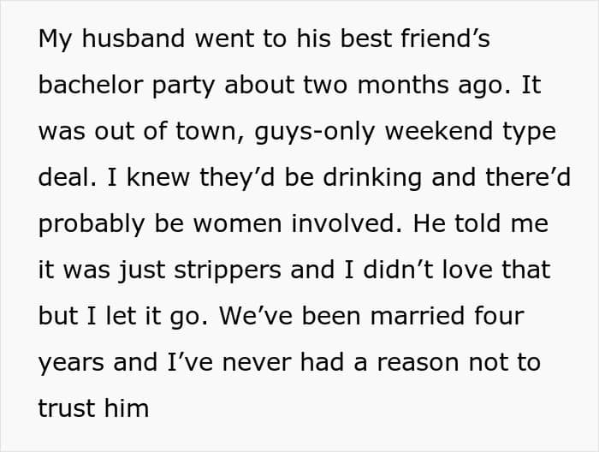Click the word "husband" in the first line
The image size is (599, 452).
pyautogui.click(x=128, y=41)
